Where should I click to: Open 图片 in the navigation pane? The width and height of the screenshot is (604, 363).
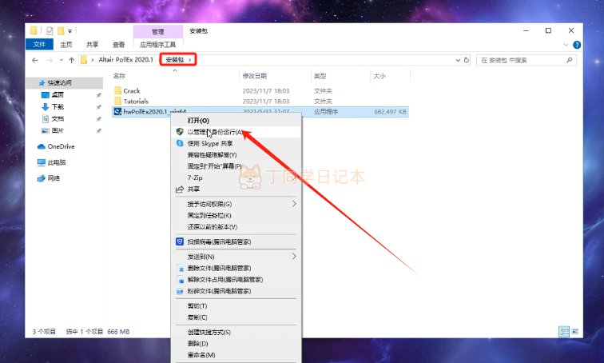tap(58, 130)
